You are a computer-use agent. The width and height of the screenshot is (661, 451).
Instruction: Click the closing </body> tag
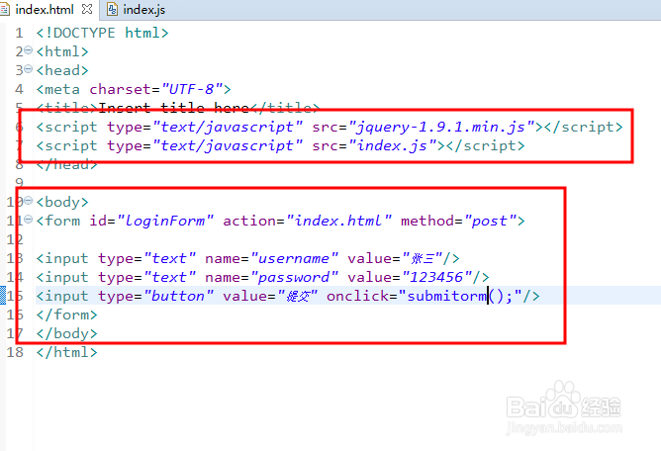66,333
